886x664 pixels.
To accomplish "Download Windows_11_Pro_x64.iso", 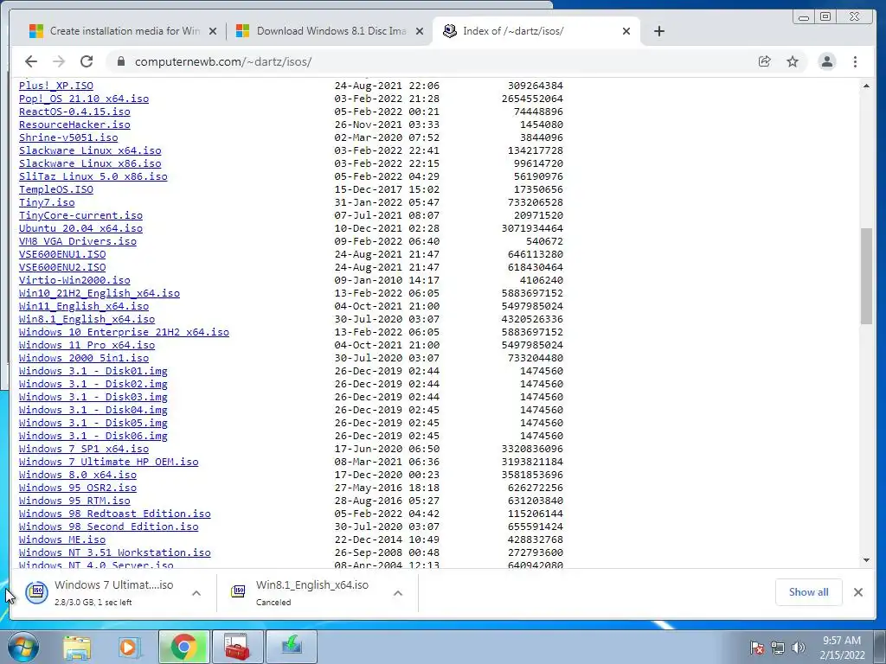I will pyautogui.click(x=87, y=346).
